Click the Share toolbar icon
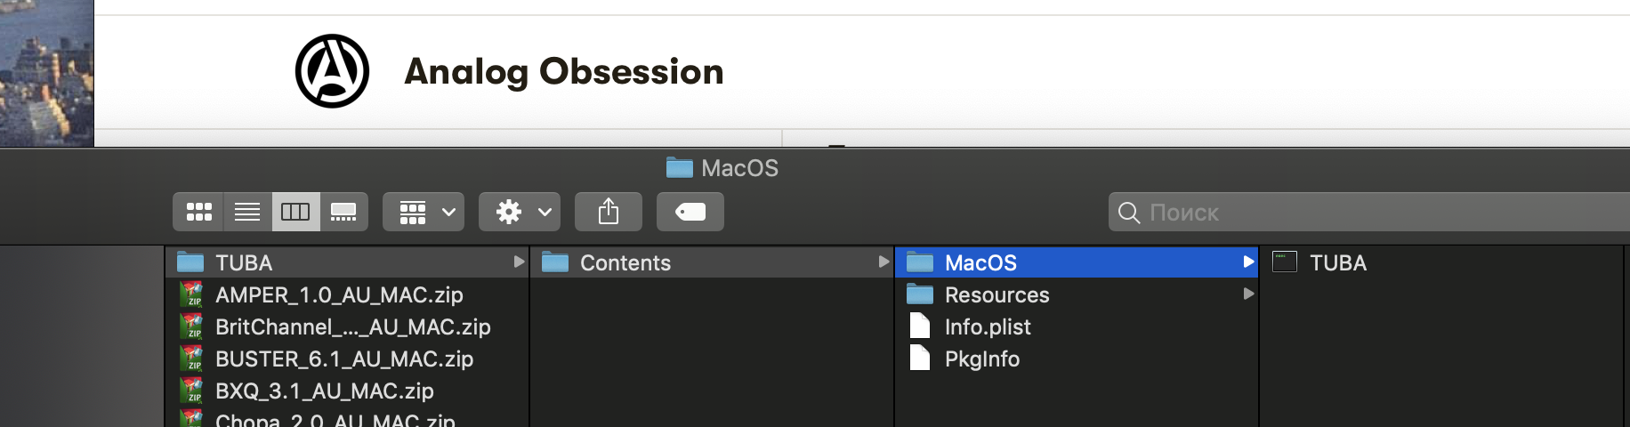This screenshot has height=427, width=1630. (x=609, y=212)
